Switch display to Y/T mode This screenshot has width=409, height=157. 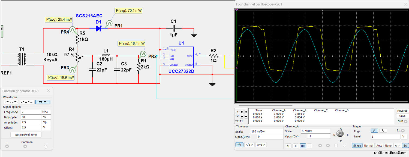click(239, 145)
